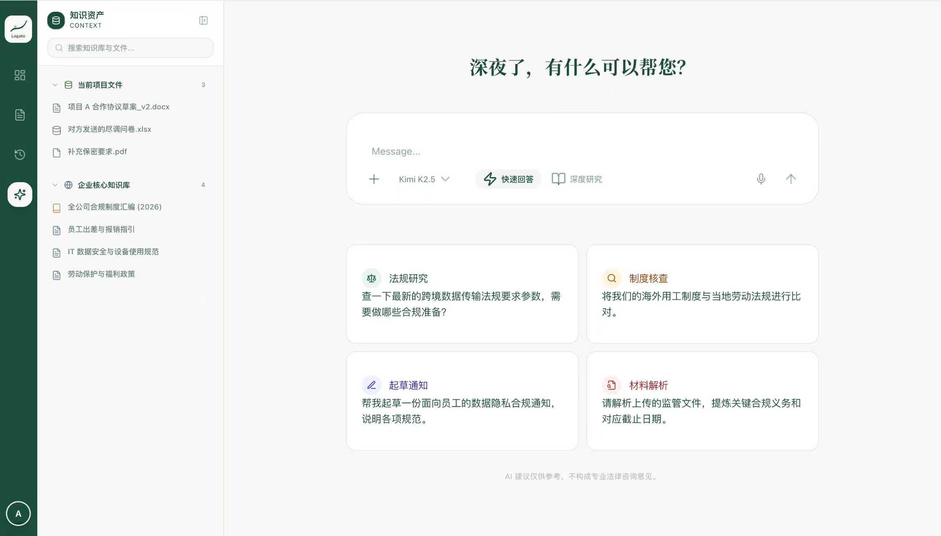Click the document icon of IT 数据安全与设备使用规范

coord(56,253)
